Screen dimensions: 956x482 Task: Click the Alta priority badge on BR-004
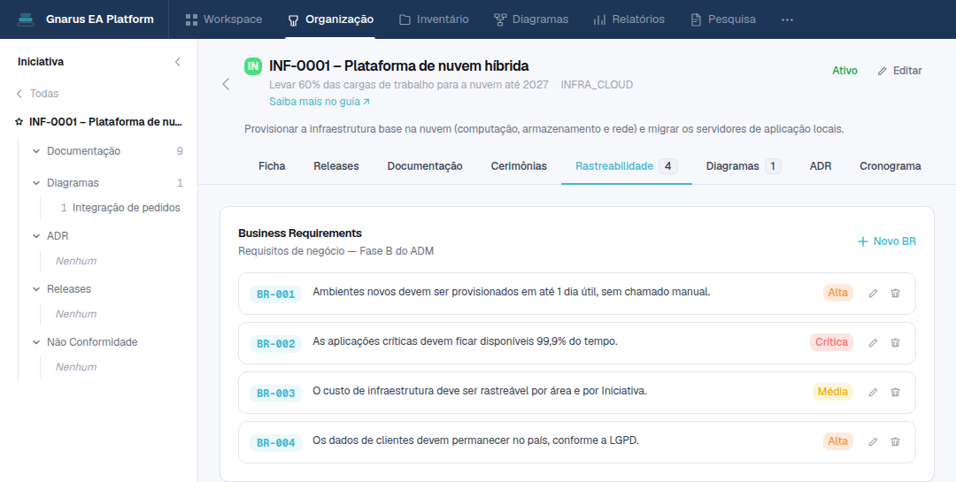837,441
